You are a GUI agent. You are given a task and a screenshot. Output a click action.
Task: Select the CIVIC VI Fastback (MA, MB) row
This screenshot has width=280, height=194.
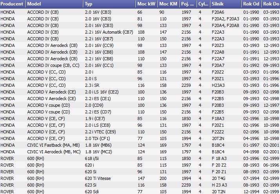[140, 145]
